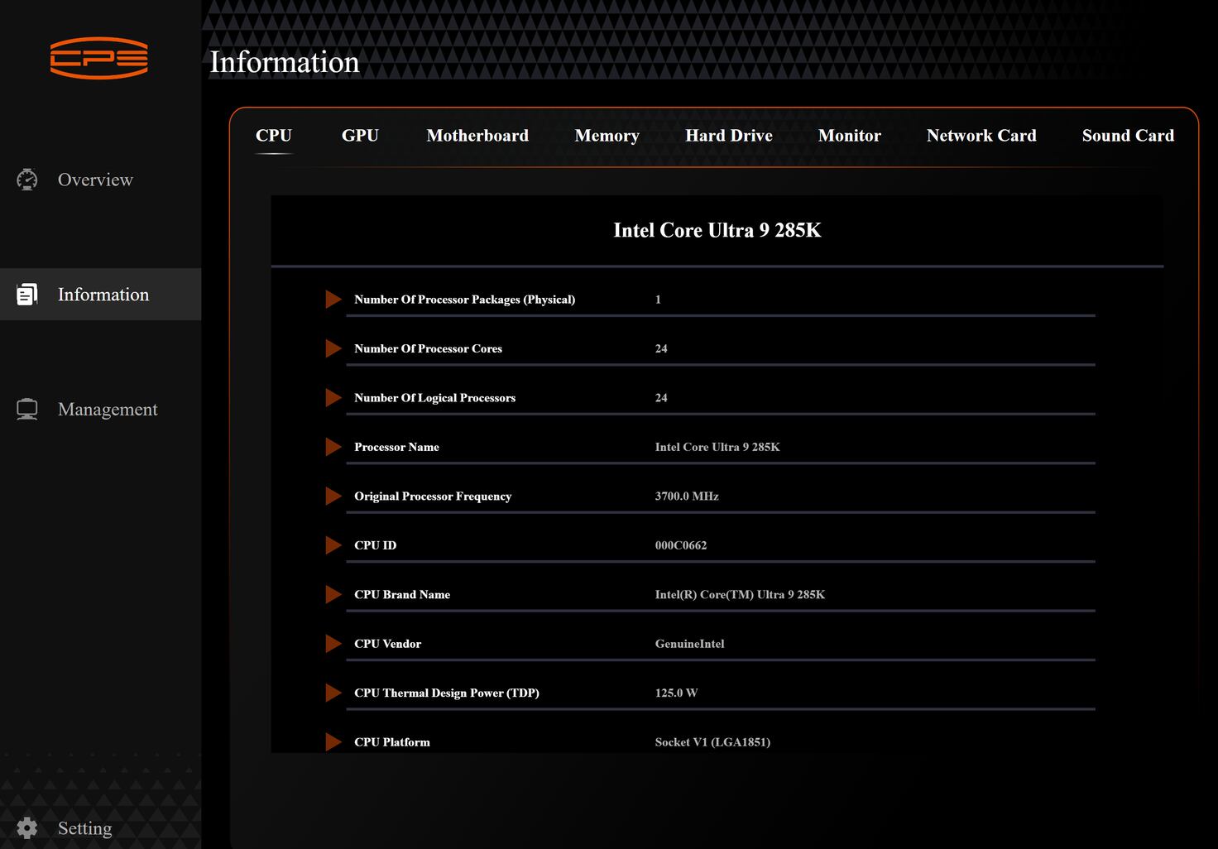Click the Information document icon

tap(27, 295)
